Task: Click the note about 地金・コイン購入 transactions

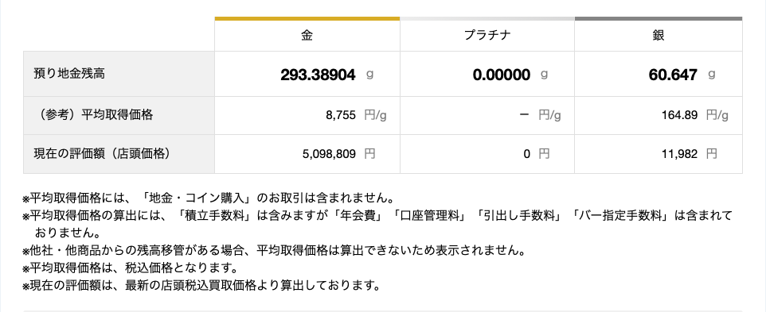Action: (208, 198)
